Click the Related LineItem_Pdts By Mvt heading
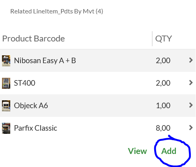Image resolution: width=196 pixels, height=167 pixels. click(x=57, y=11)
